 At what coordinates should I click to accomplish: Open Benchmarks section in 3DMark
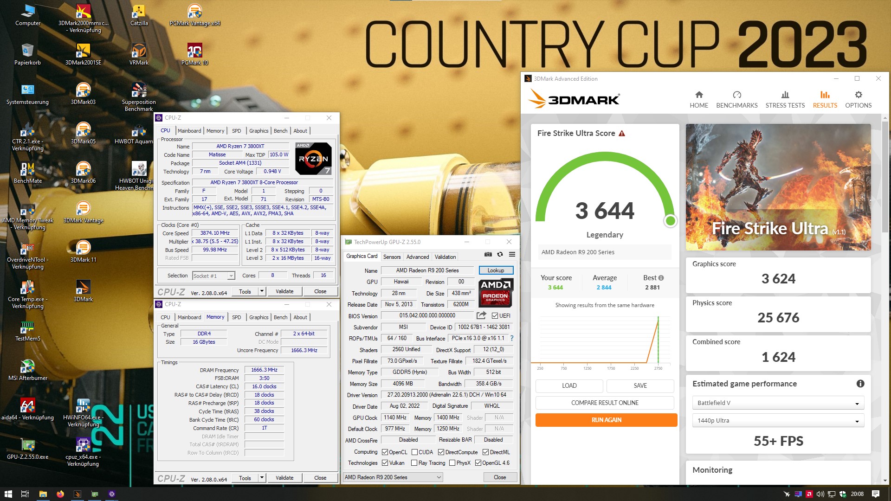736,99
